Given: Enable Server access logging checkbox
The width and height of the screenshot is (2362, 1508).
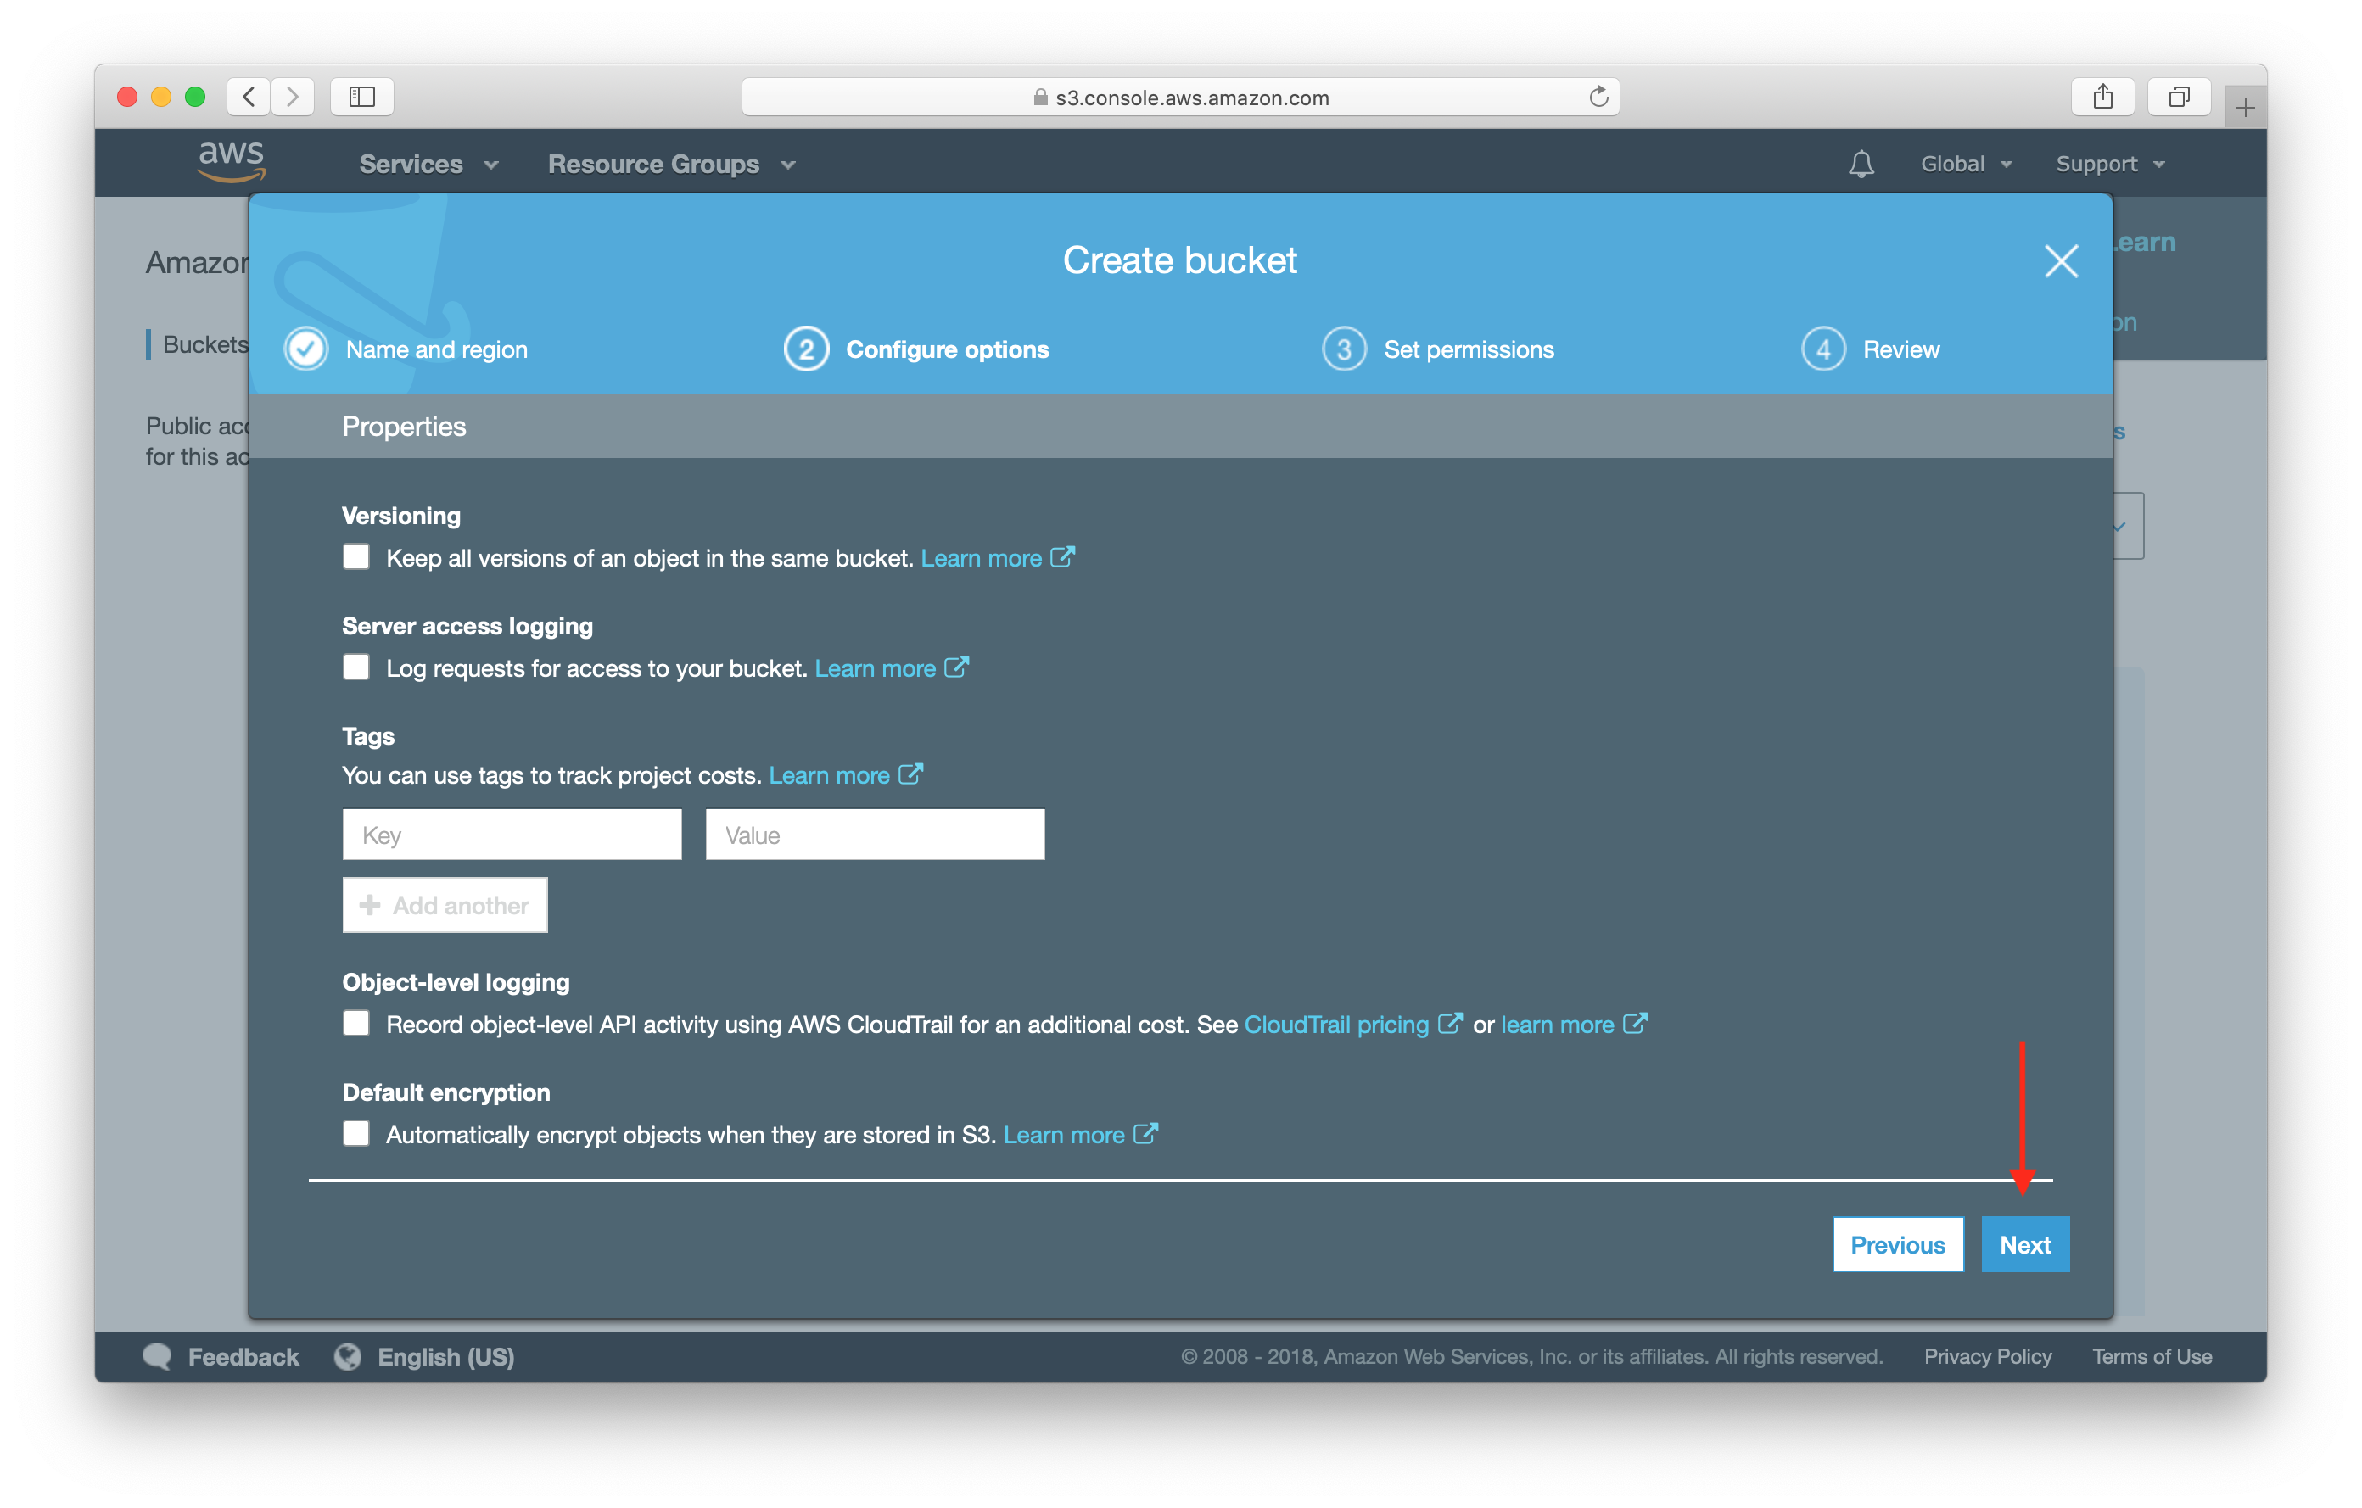Looking at the screenshot, I should pos(356,666).
